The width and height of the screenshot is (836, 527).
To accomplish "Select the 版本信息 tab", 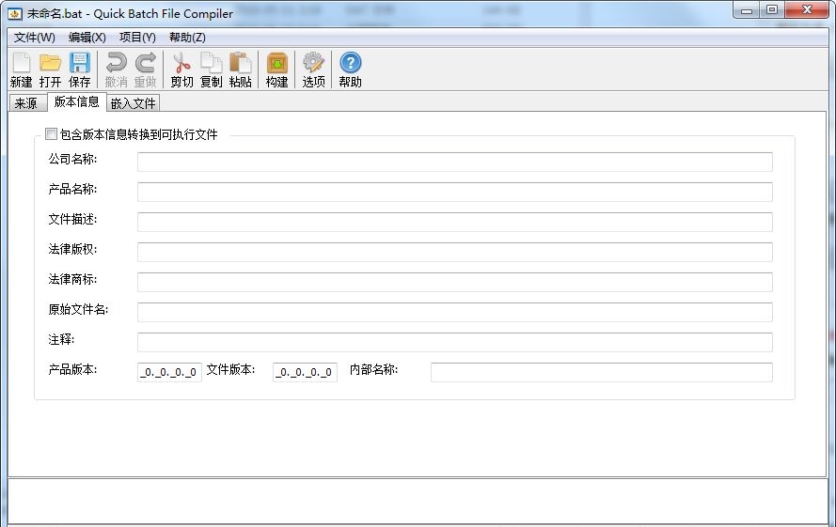I will click(x=77, y=101).
